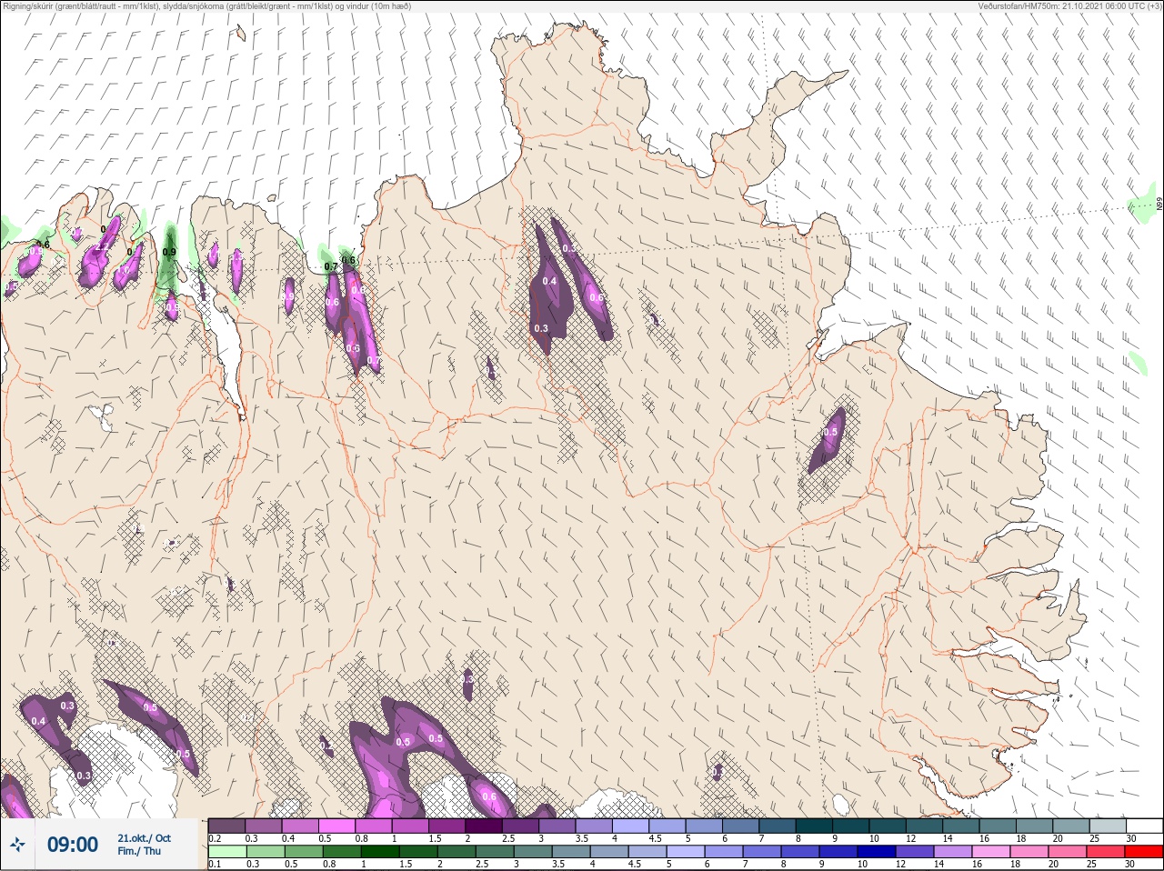Click the '4.5' label in the upper legend row
The image size is (1164, 871).
(654, 838)
